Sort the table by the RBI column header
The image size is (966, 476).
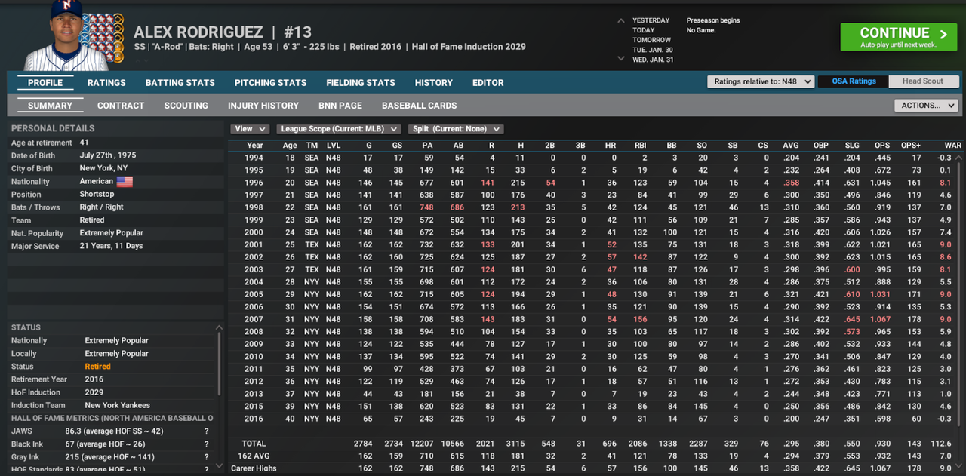[x=641, y=146]
